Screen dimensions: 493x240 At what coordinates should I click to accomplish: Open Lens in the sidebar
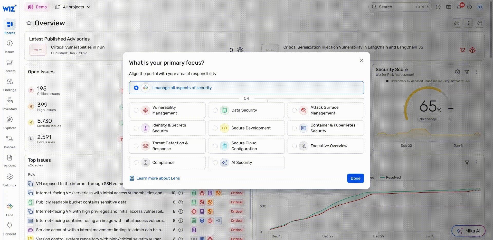point(10,210)
